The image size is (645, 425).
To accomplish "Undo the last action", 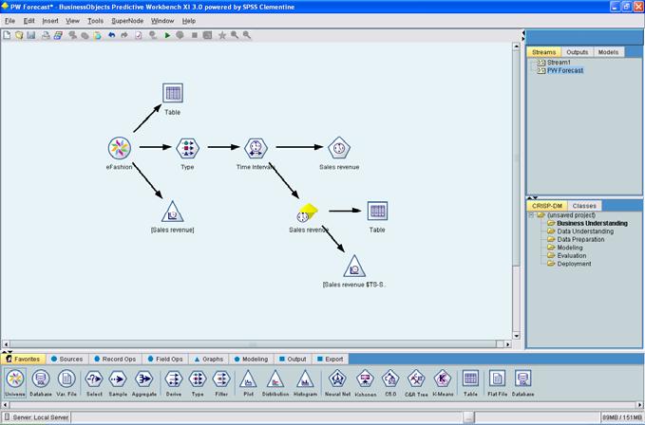I will tap(111, 35).
